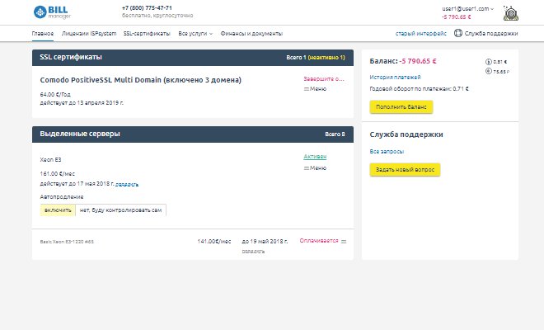Expand the Все услуги menu
This screenshot has height=330, width=544.
(x=195, y=33)
